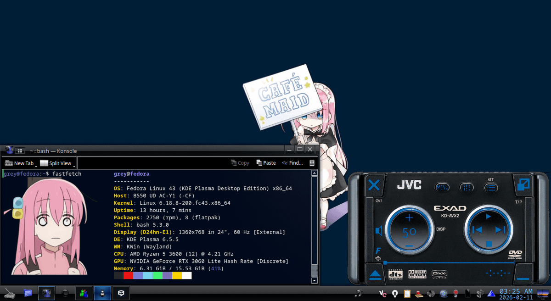Image resolution: width=551 pixels, height=301 pixels.
Task: Skip to next track on JVC player
Action: [501, 230]
